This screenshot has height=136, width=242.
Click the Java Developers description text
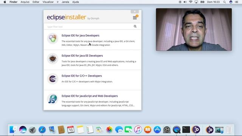click(x=98, y=43)
